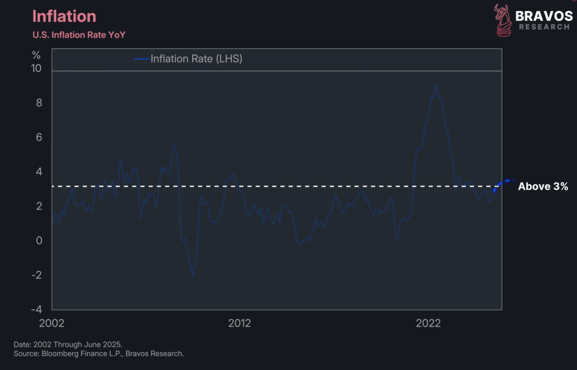
Task: Click the 'Date: 2002 Through June 2025.' footnote
Action: coord(68,344)
